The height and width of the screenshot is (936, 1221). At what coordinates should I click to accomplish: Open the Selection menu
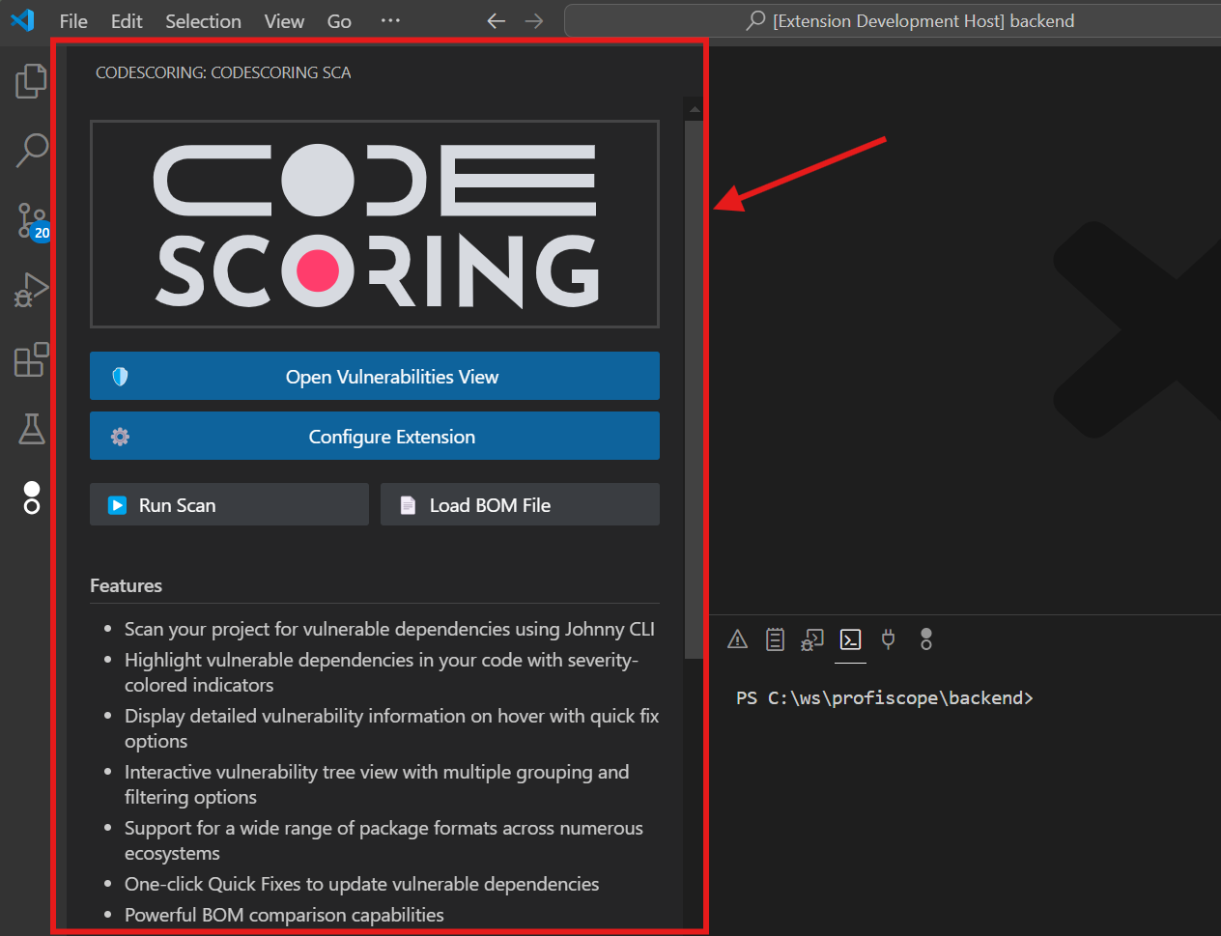pyautogui.click(x=203, y=21)
